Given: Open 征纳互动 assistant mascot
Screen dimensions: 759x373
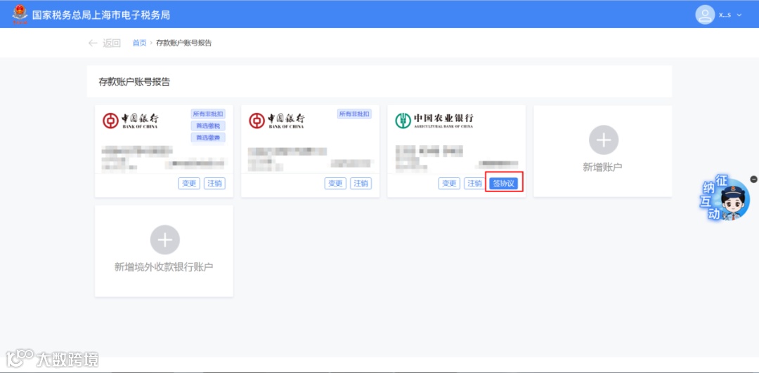Looking at the screenshot, I should point(724,198).
